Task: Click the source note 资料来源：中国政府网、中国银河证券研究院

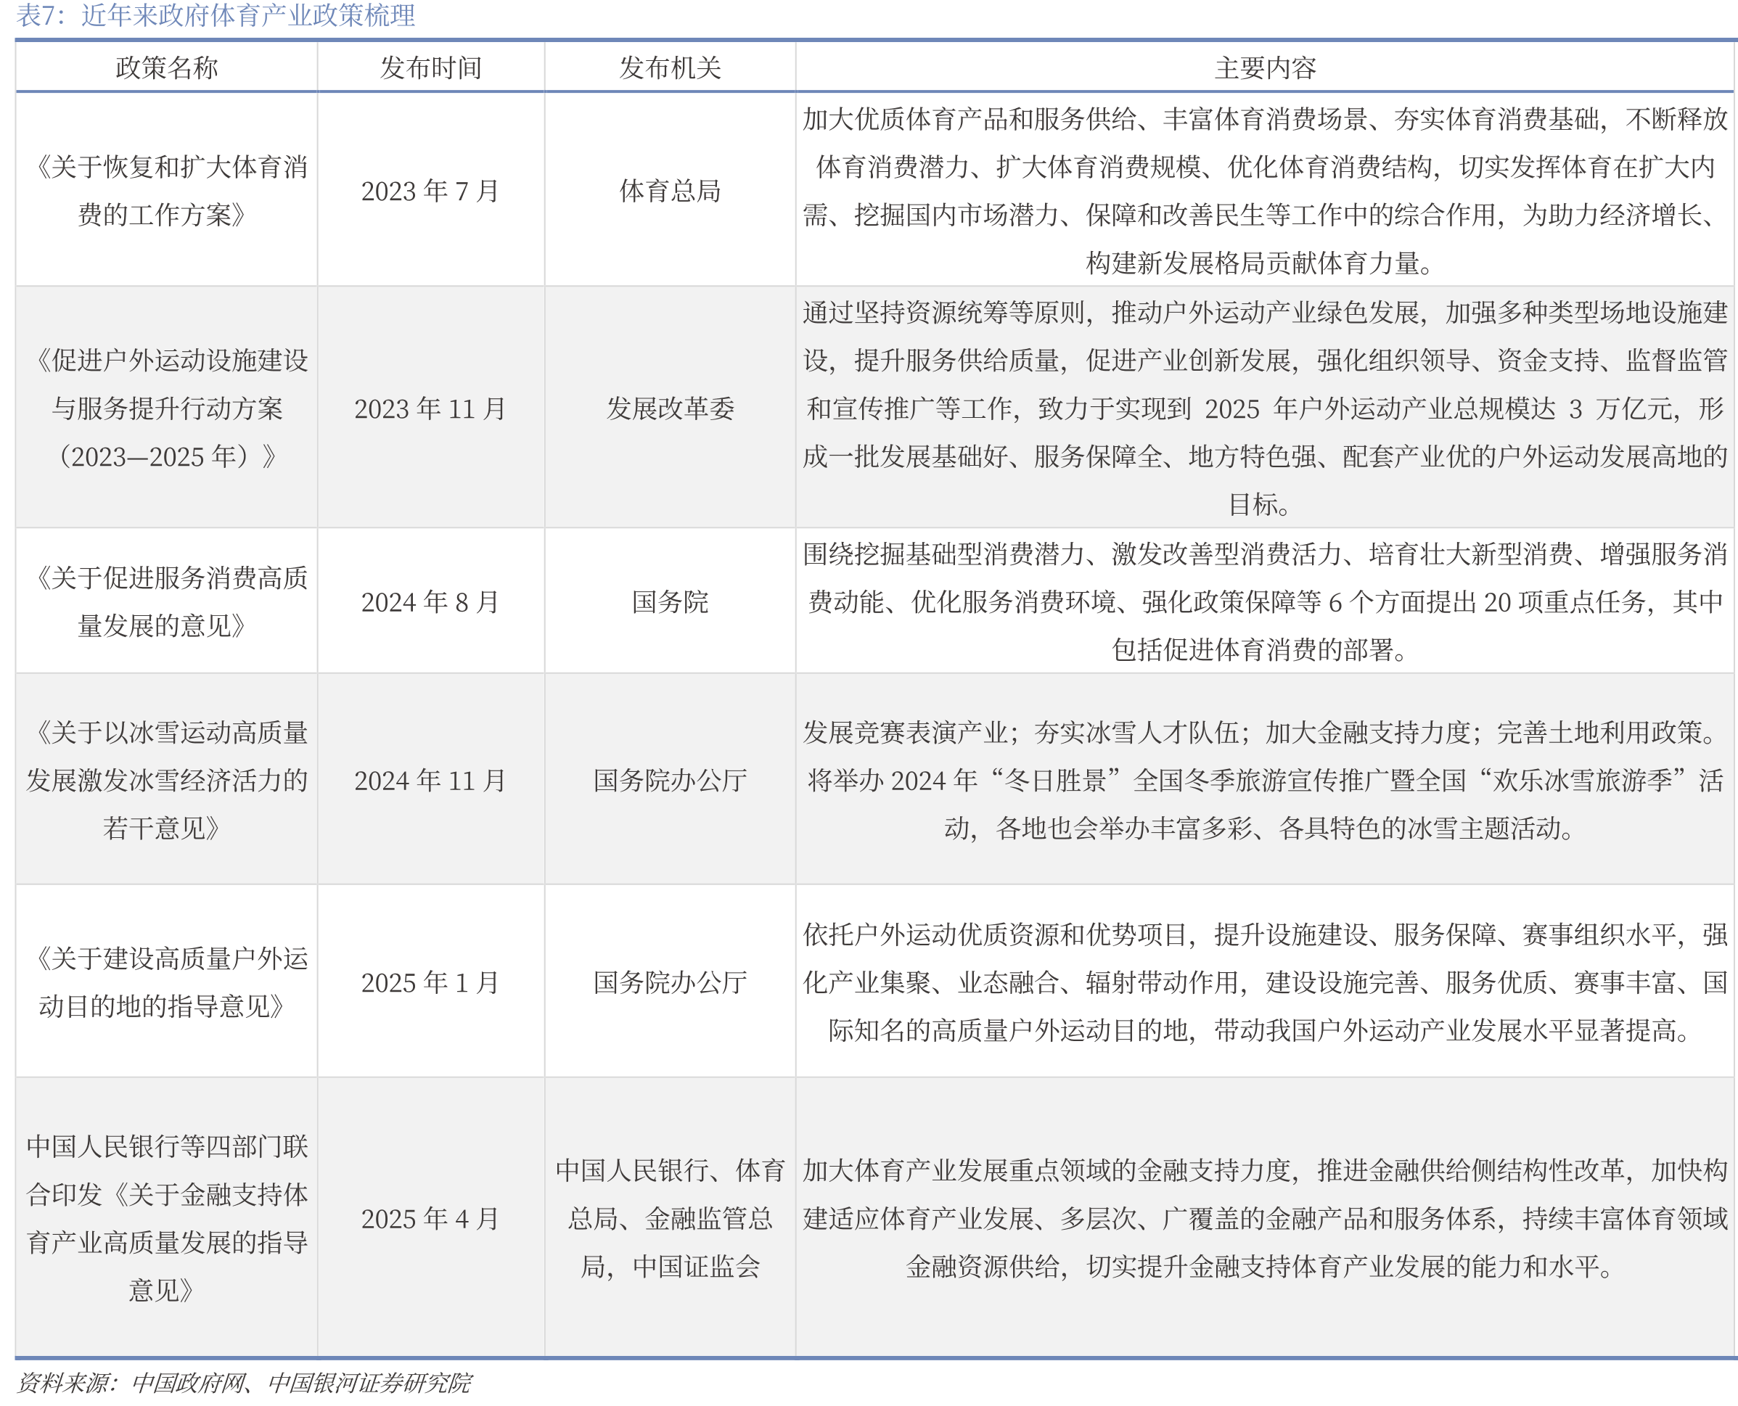Action: coord(244,1383)
